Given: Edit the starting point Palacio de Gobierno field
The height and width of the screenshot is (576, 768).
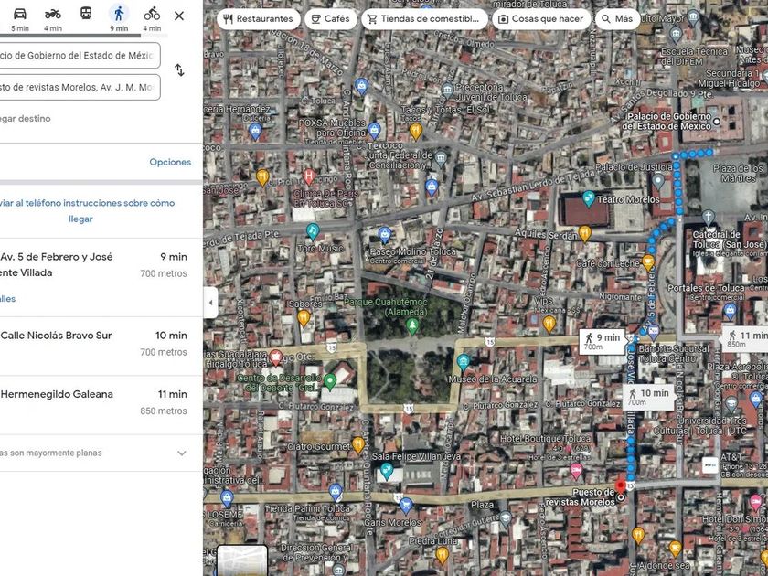Looking at the screenshot, I should (78, 55).
